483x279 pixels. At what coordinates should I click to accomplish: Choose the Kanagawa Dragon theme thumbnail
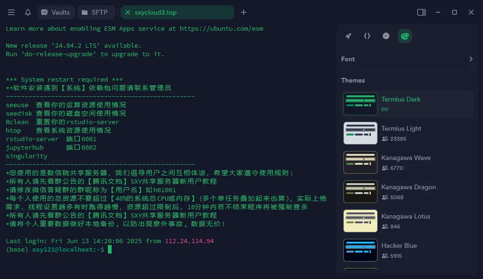pos(360,191)
